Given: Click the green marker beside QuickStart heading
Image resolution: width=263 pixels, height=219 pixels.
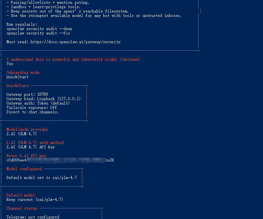Looking at the screenshot, I should coord(1,86).
